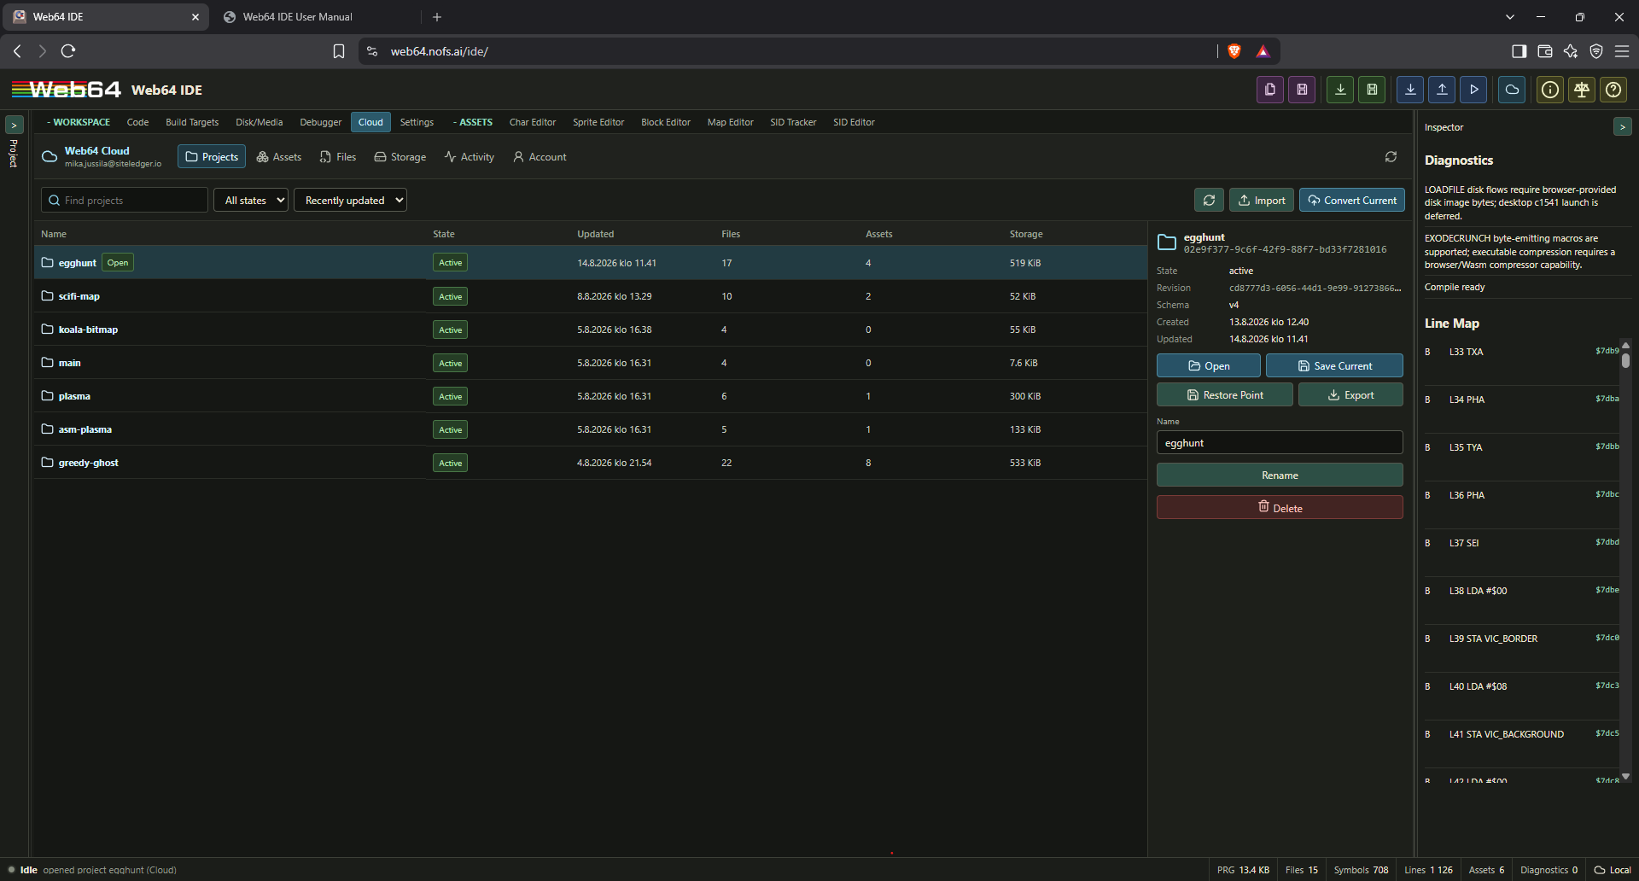Click the blue download arrow icon
The width and height of the screenshot is (1639, 881).
[x=1410, y=90]
